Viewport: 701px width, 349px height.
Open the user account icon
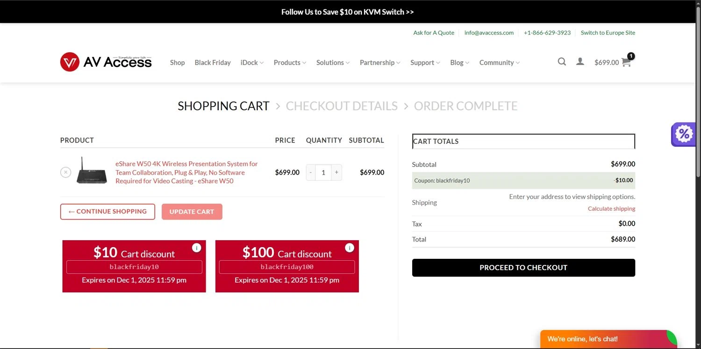580,62
